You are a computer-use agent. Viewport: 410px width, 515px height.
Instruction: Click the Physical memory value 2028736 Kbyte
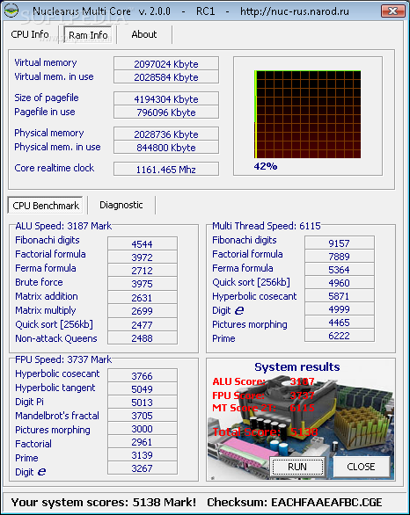(166, 134)
